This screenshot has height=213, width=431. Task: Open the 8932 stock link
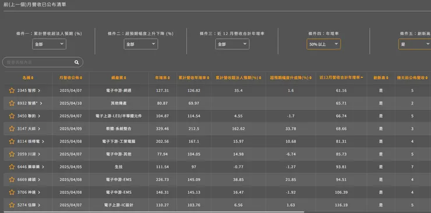point(30,103)
